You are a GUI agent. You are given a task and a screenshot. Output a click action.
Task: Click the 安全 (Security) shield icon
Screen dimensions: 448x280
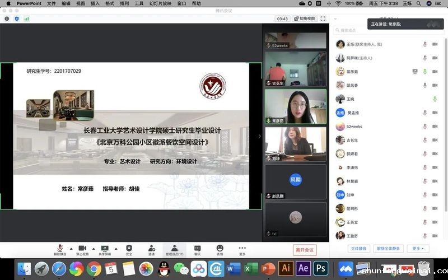(x=129, y=248)
